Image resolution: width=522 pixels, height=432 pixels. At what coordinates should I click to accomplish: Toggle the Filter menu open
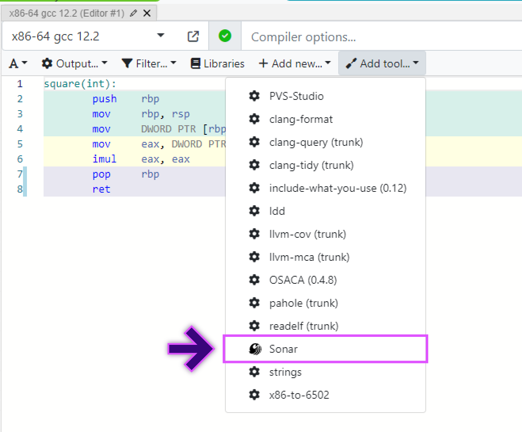coord(149,63)
